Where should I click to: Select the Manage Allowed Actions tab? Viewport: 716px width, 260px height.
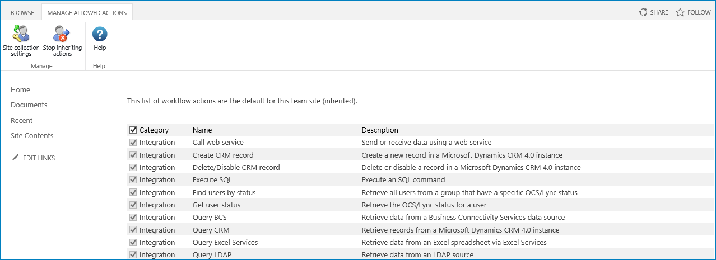click(x=87, y=13)
